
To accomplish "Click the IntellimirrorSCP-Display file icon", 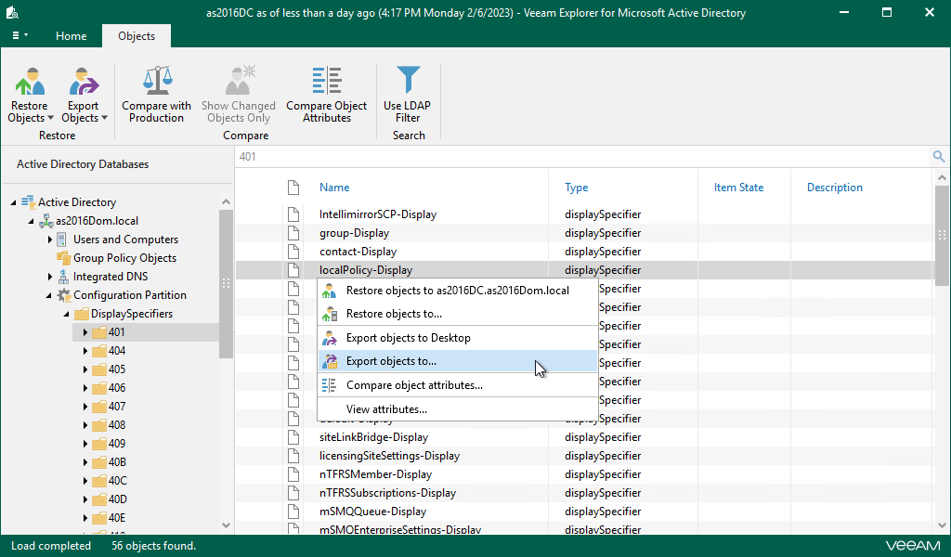I will [x=293, y=214].
